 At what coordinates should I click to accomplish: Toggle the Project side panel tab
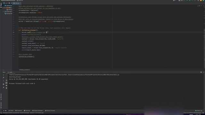(x=1, y=5)
